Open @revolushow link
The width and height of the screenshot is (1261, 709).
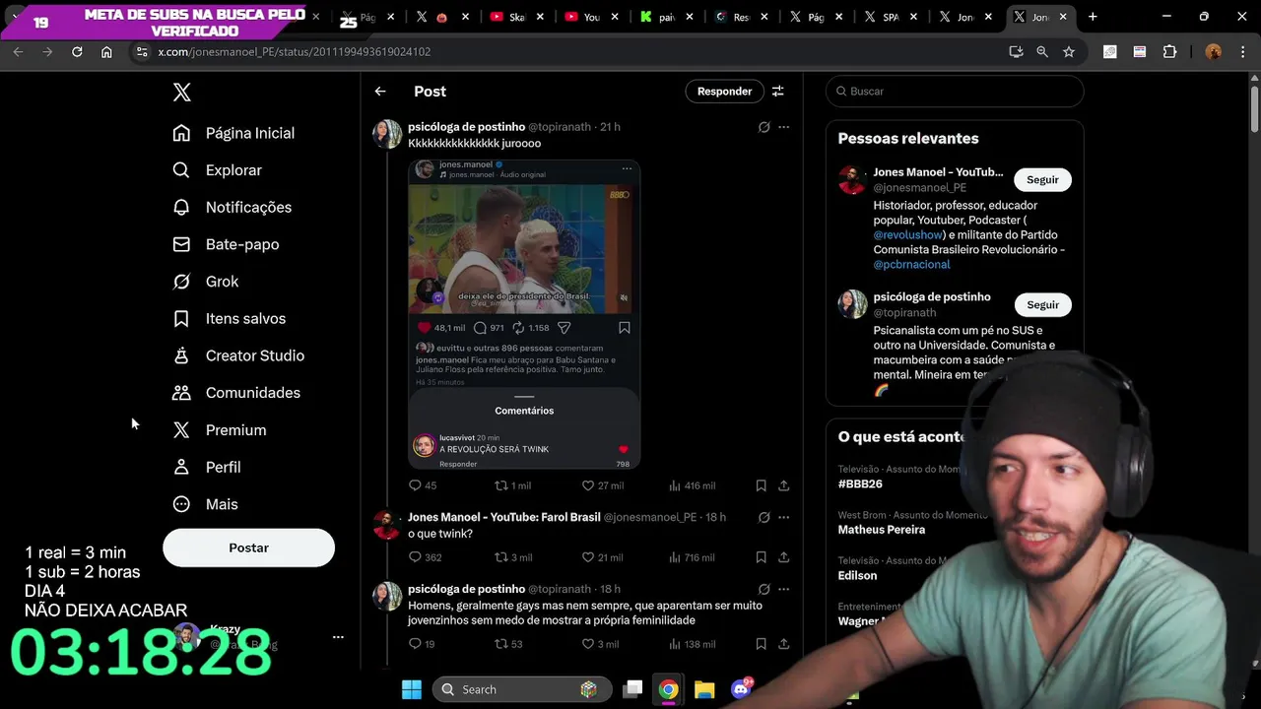tap(908, 235)
